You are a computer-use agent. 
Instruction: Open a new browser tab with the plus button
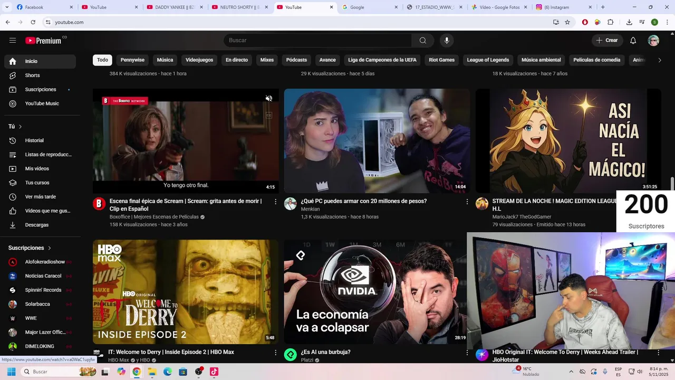point(603,7)
